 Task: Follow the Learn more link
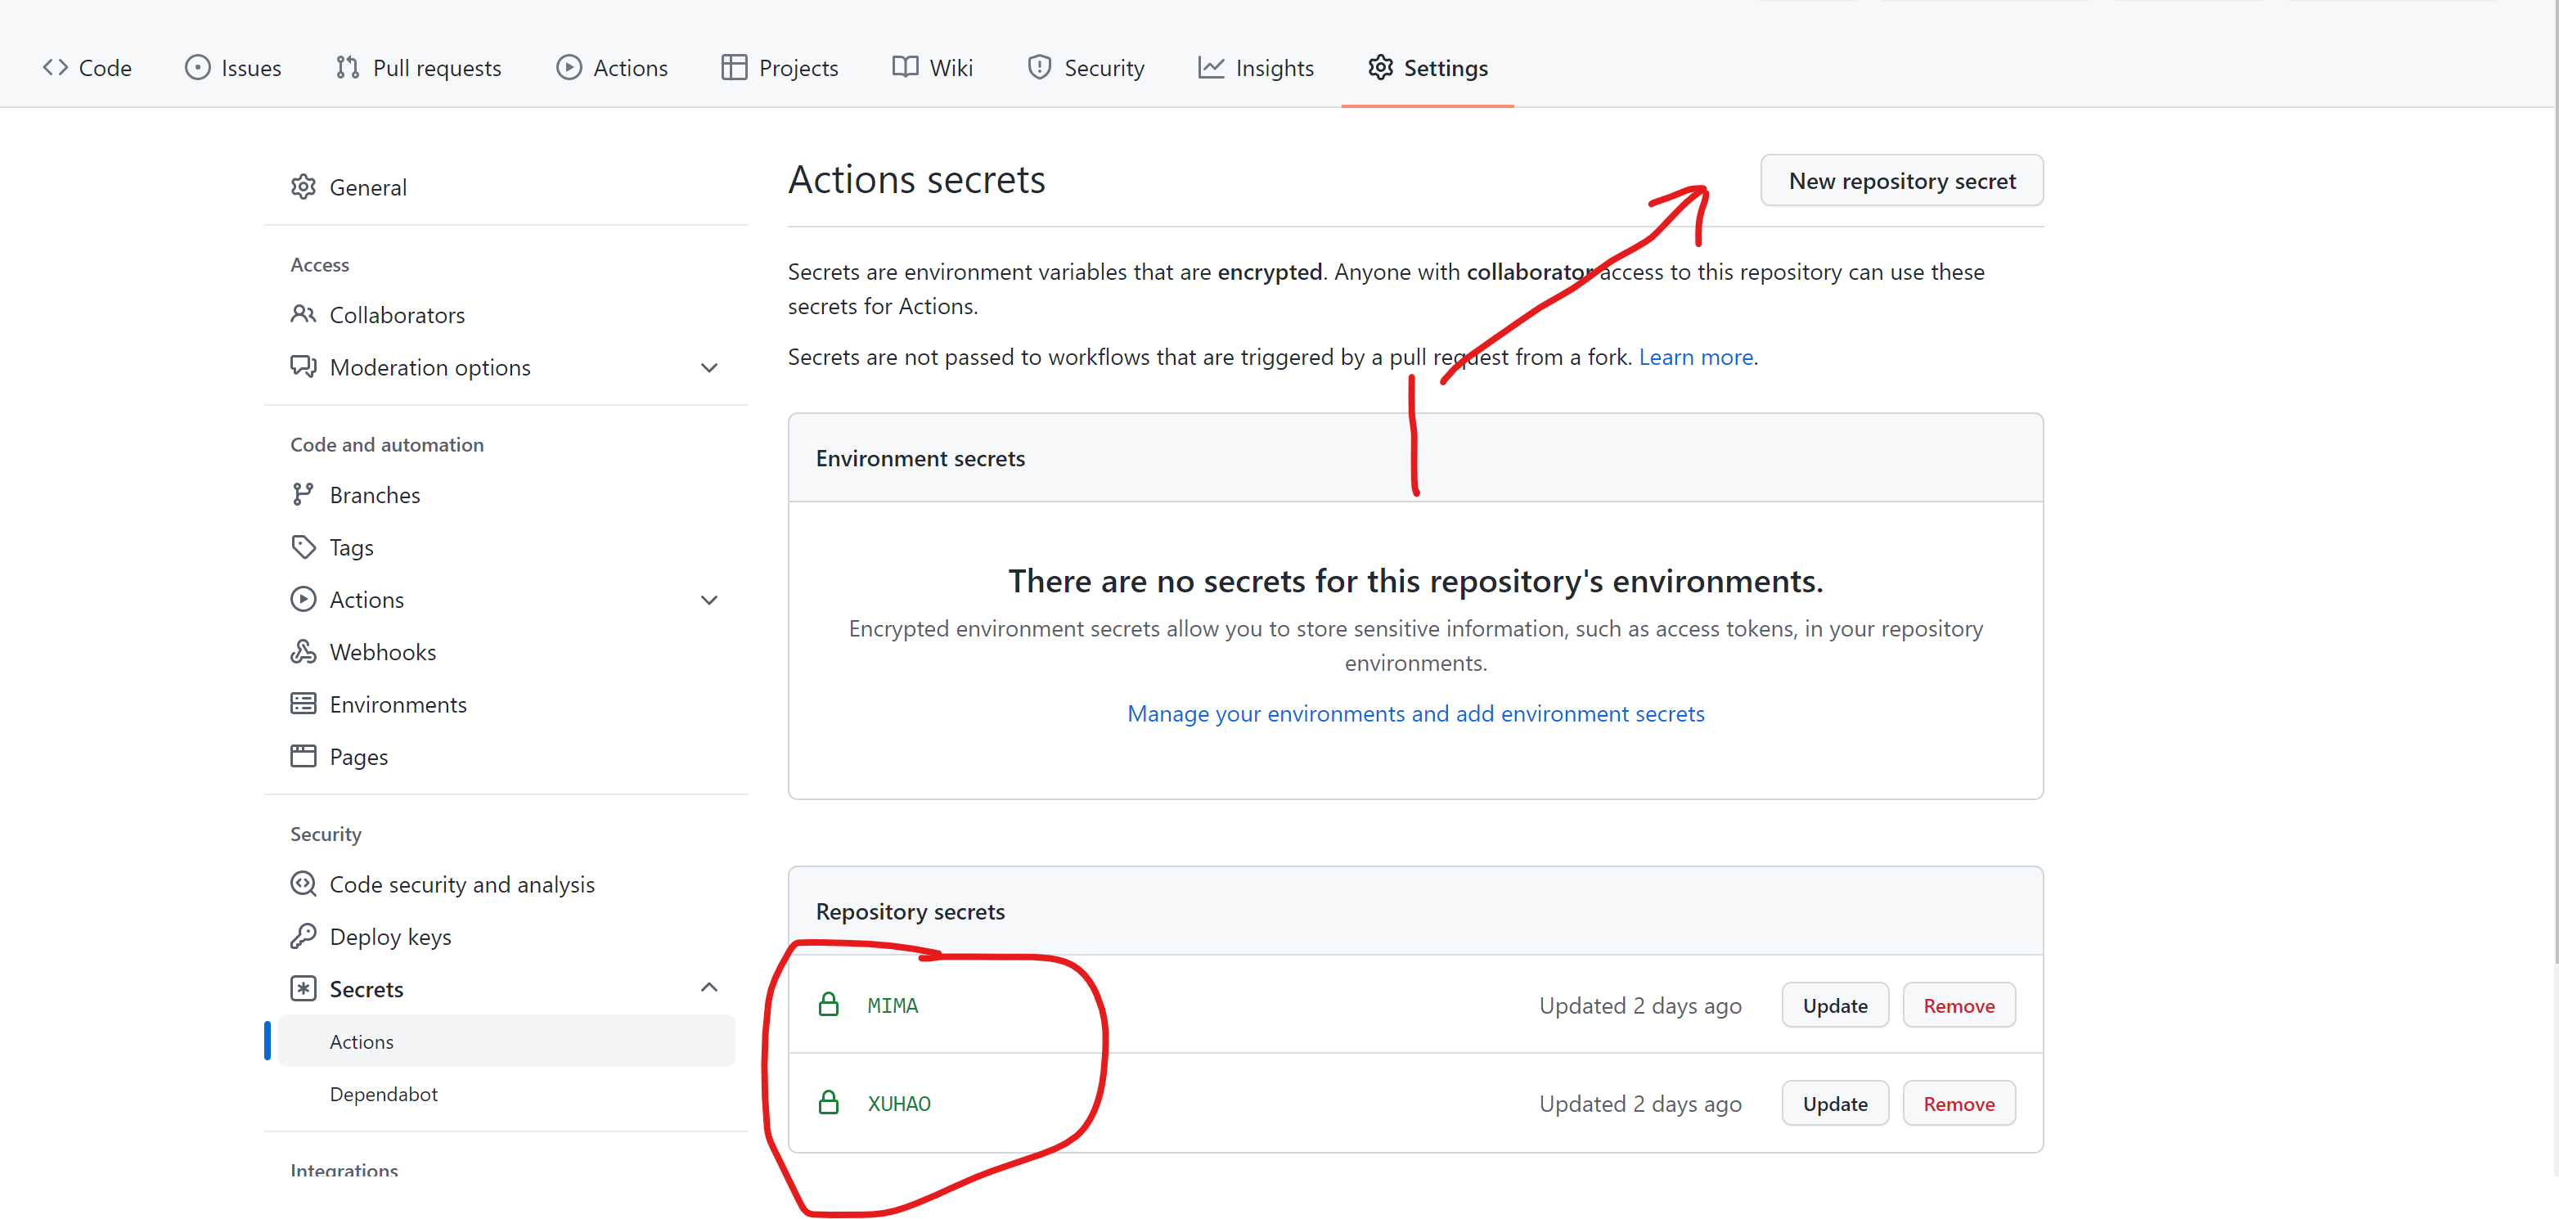point(1695,357)
